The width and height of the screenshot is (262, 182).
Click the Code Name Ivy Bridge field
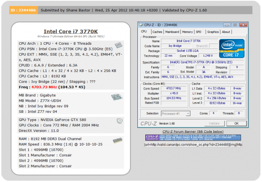[175, 46]
